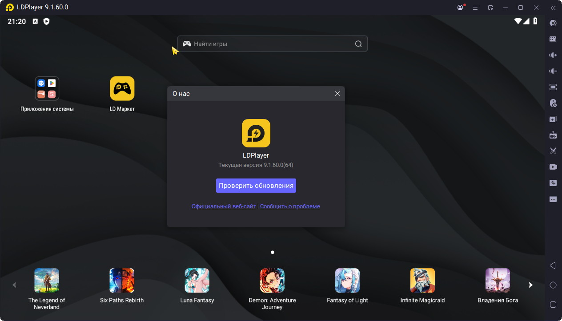Click the magnifier search icon in search bar
Viewport: 562px width, 321px height.
coord(358,44)
